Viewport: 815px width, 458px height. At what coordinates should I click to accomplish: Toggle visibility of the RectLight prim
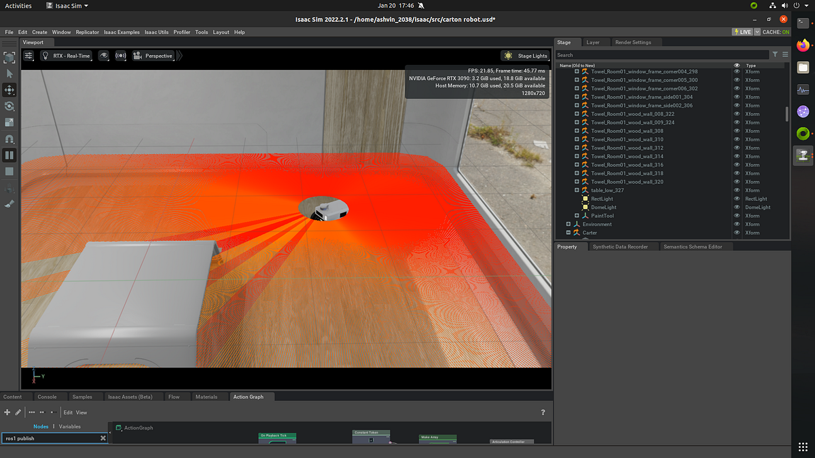click(x=736, y=198)
